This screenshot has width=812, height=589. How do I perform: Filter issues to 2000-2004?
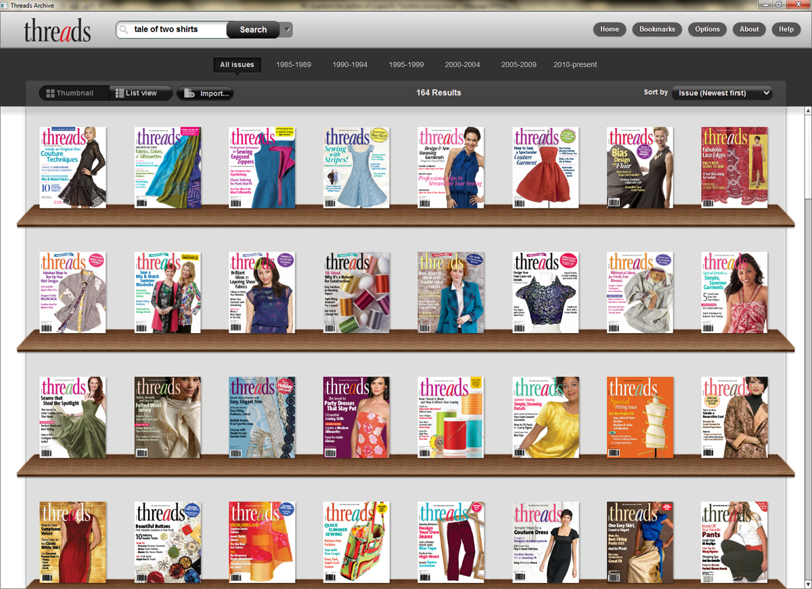pos(462,65)
